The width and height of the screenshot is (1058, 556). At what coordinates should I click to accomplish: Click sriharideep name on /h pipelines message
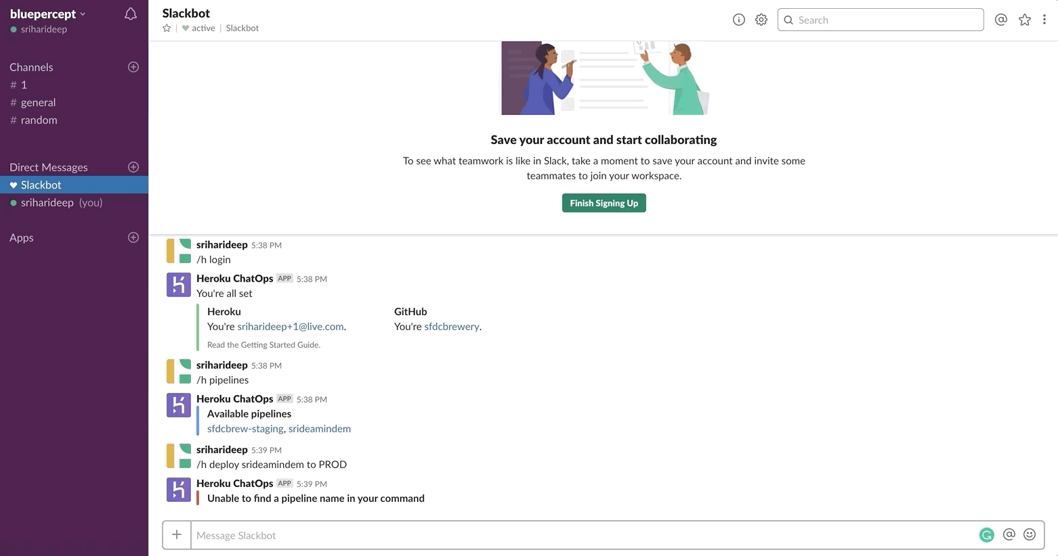(222, 365)
